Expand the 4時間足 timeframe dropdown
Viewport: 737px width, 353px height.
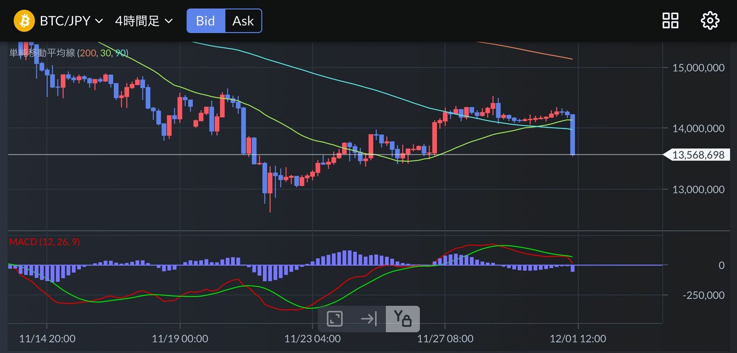(x=144, y=21)
